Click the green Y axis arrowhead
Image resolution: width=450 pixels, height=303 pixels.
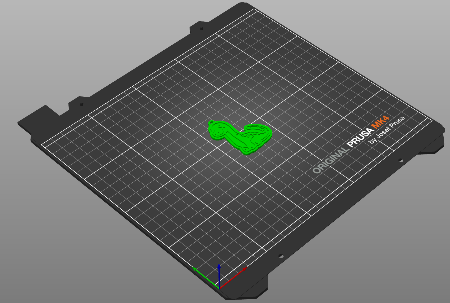pyautogui.click(x=195, y=269)
